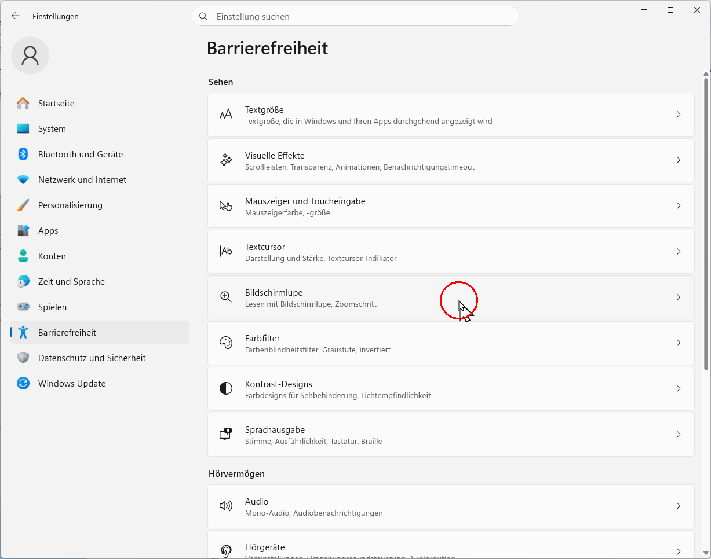Click "Mono-Audio, Audiobenachrichtigungen" description

click(314, 513)
